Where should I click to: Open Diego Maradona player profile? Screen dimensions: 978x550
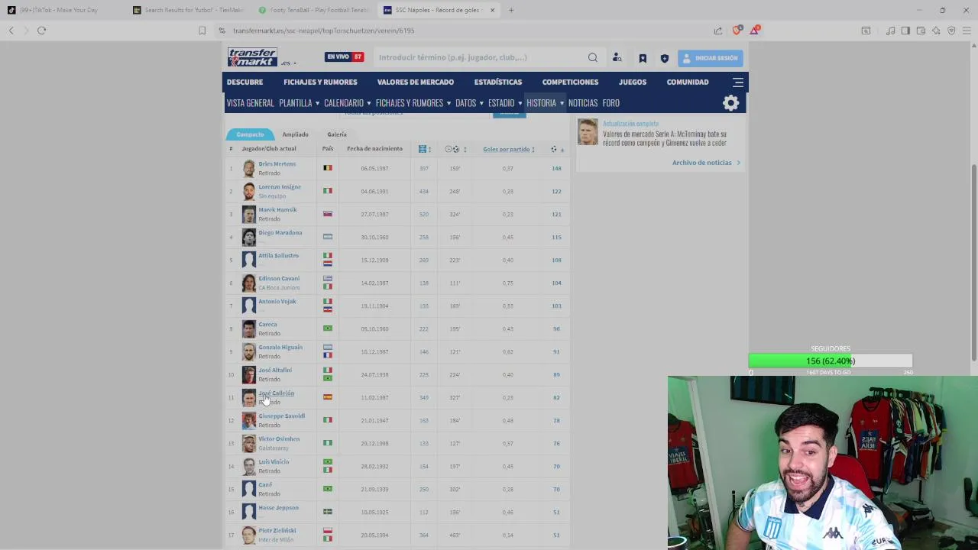tap(280, 233)
